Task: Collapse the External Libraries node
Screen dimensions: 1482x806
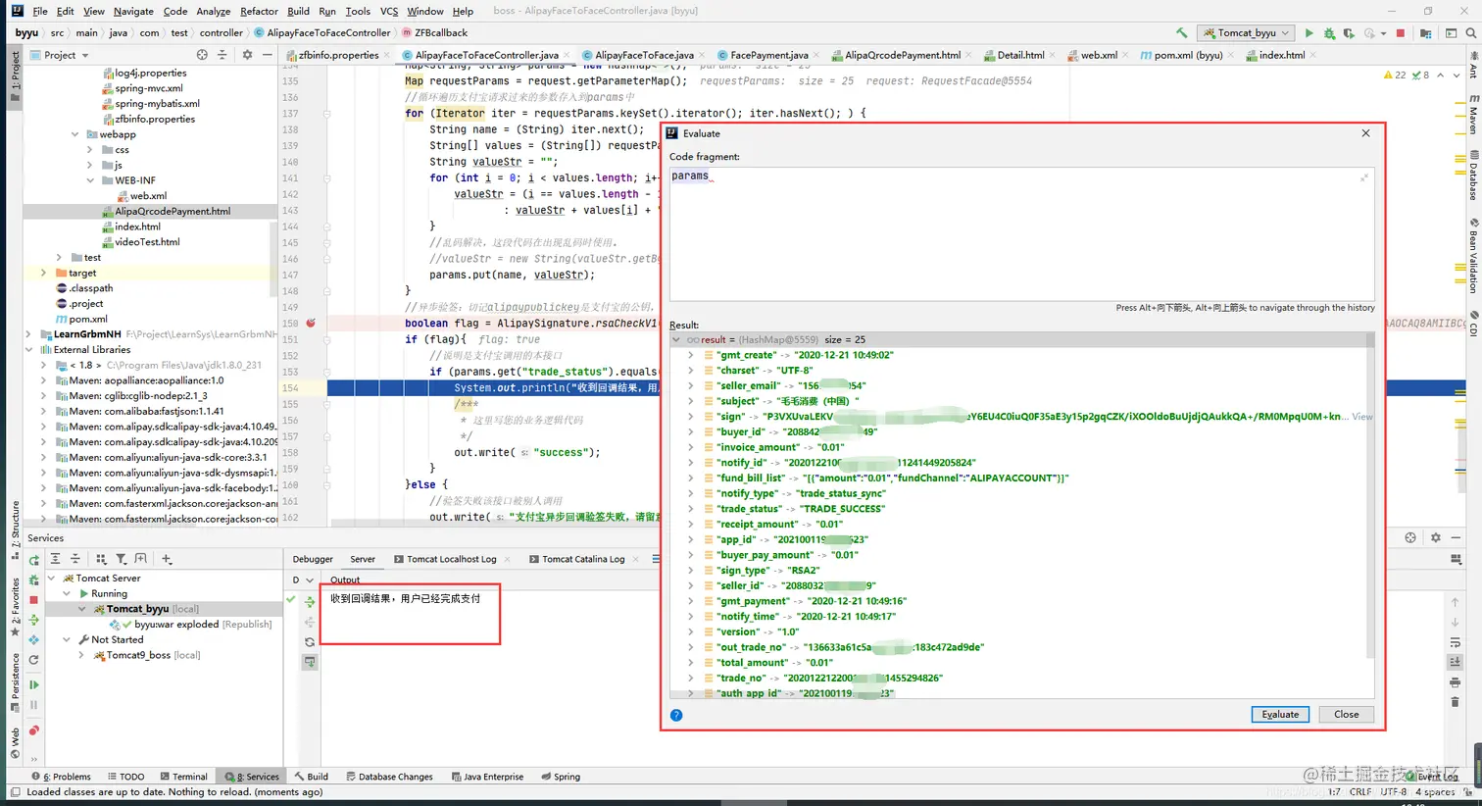Action: (27, 349)
